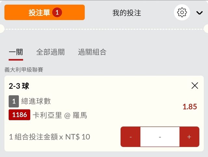
Task: Decrease the bet amount with minus button
Action: (x=131, y=137)
